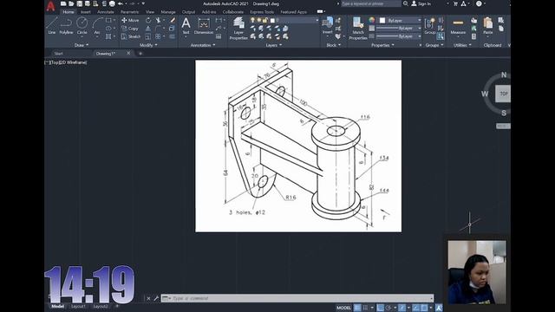The image size is (555, 312).
Task: Click the Copy tool
Action: (x=130, y=29)
